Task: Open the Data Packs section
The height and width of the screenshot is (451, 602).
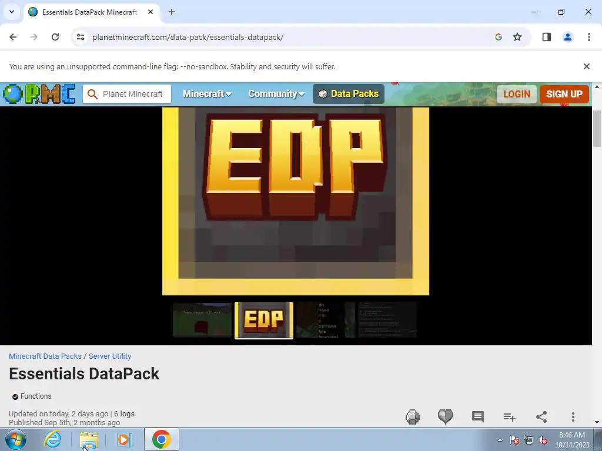Action: pyautogui.click(x=349, y=94)
